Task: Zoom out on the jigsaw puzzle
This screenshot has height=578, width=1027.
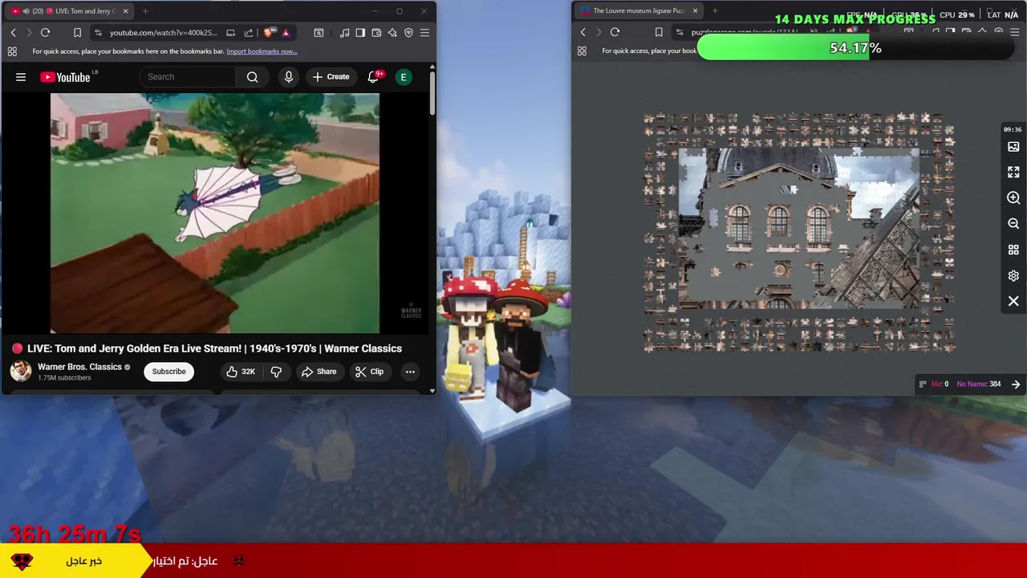Action: 1013,223
